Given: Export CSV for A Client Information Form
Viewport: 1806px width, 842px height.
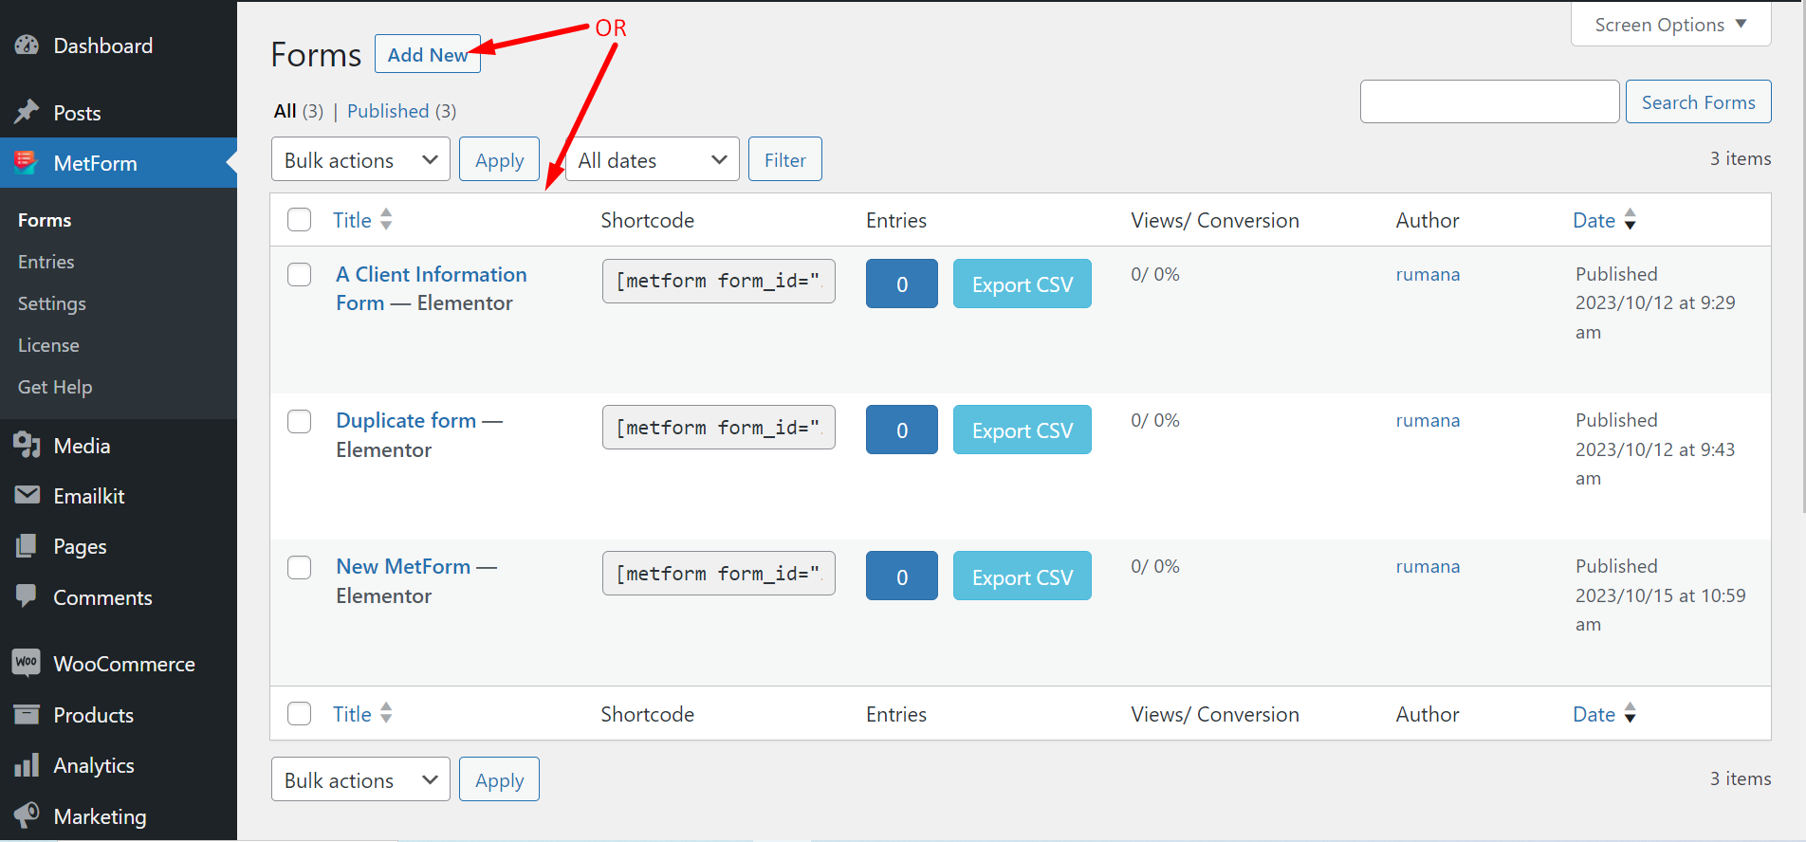Looking at the screenshot, I should 1023,284.
